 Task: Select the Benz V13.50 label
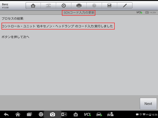coord(5,6)
